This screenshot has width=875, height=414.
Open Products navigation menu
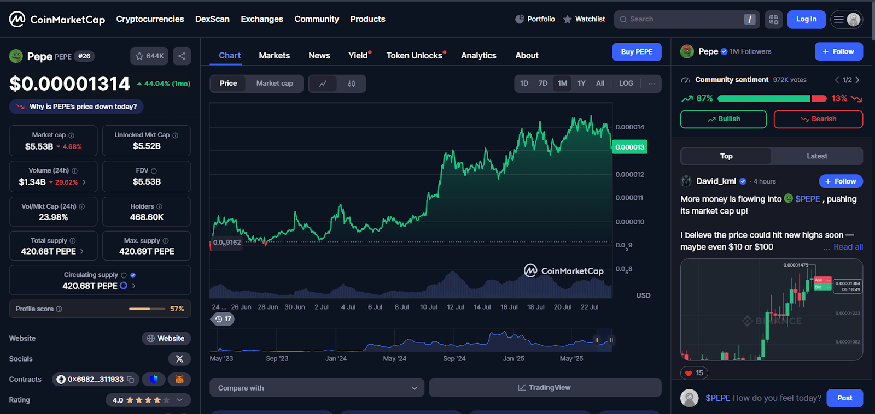pos(367,19)
